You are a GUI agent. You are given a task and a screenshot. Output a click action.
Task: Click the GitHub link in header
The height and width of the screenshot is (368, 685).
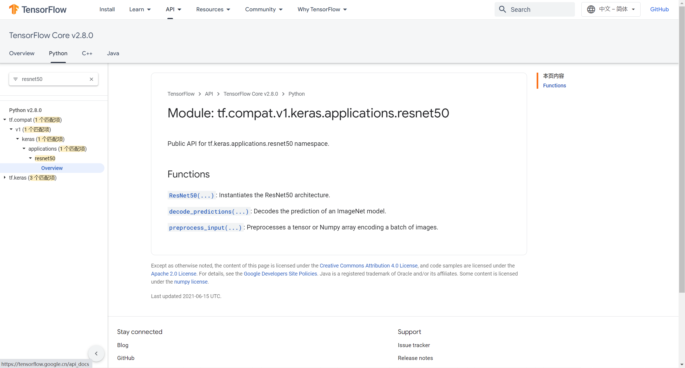click(659, 9)
